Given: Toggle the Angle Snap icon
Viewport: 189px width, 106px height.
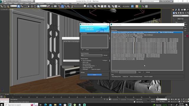Looking at the screenshot, I should 62,6.
